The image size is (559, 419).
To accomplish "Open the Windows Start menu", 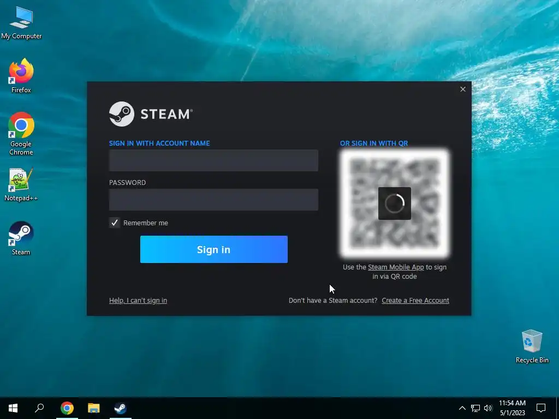I will pyautogui.click(x=13, y=408).
